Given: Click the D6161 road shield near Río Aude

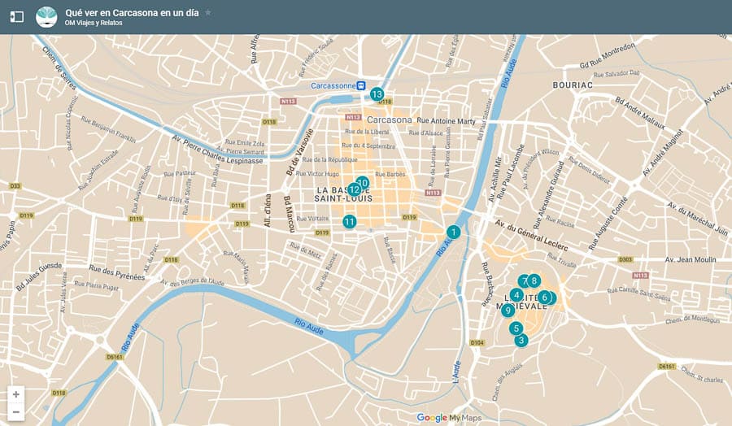Looking at the screenshot, I should pos(115,357).
